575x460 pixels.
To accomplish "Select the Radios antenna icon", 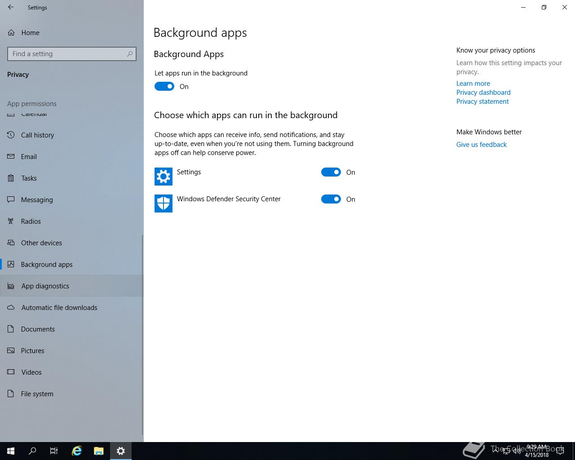I will click(x=11, y=221).
